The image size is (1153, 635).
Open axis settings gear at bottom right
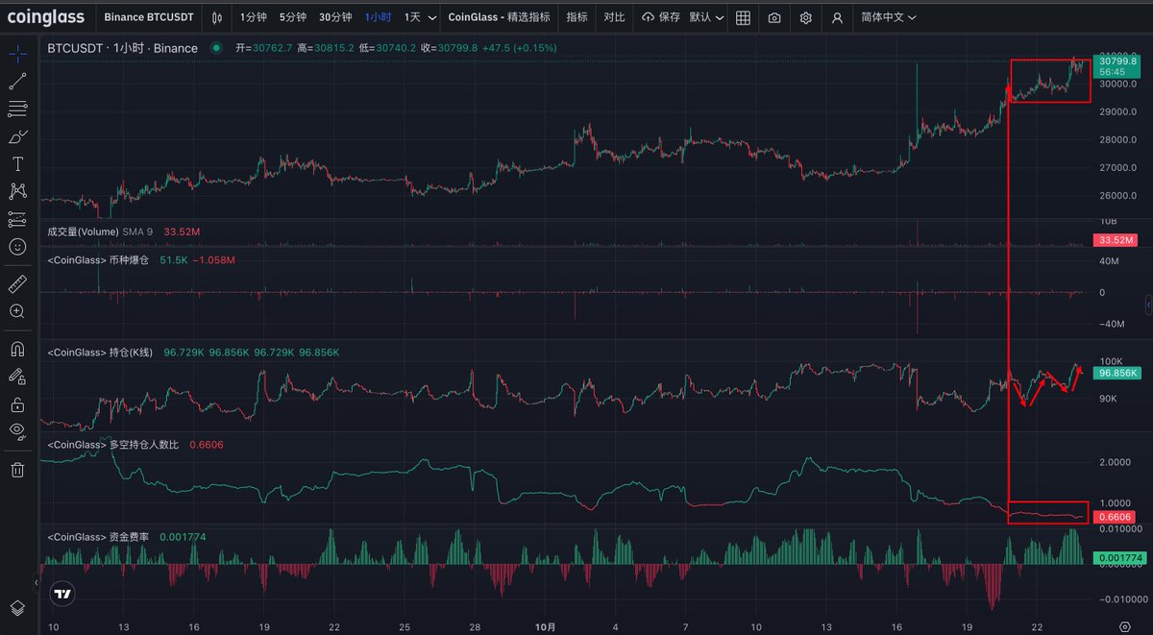pyautogui.click(x=1126, y=625)
